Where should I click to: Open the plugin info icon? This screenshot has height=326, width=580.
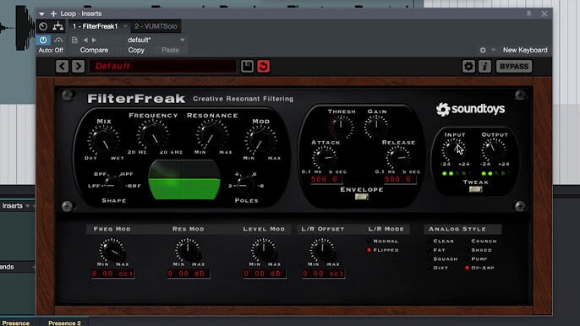[484, 67]
